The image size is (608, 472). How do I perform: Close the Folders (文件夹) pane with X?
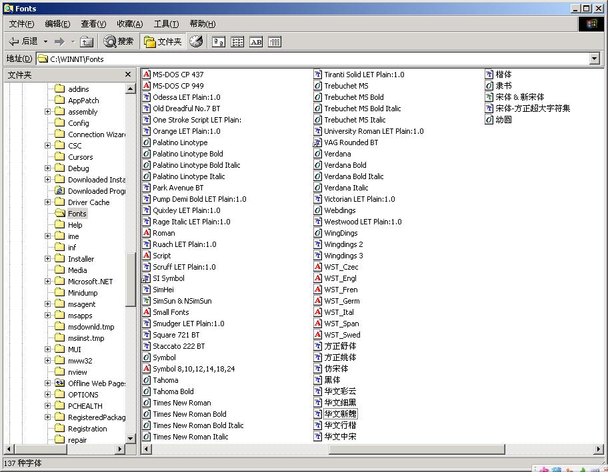click(128, 75)
